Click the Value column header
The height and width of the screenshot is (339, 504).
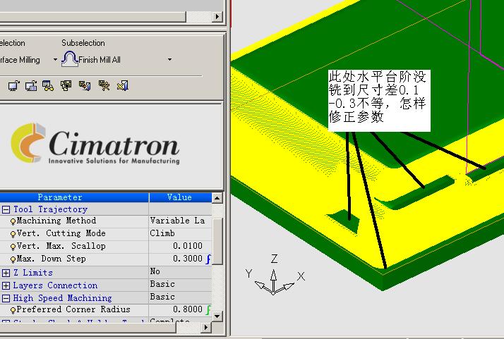[180, 197]
